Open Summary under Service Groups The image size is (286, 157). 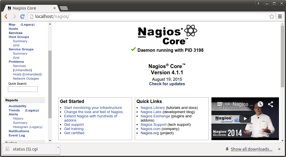click(x=20, y=53)
